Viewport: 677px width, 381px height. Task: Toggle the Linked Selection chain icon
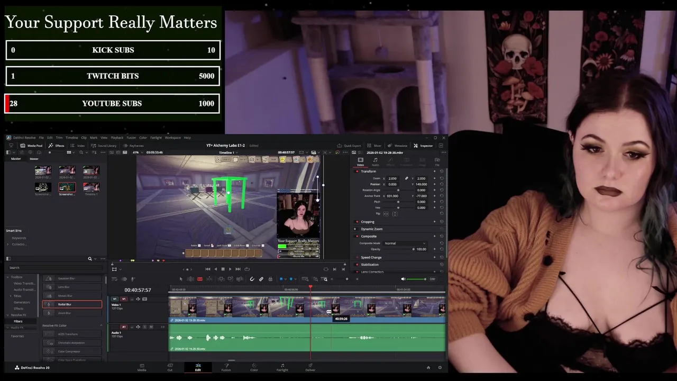pyautogui.click(x=261, y=279)
